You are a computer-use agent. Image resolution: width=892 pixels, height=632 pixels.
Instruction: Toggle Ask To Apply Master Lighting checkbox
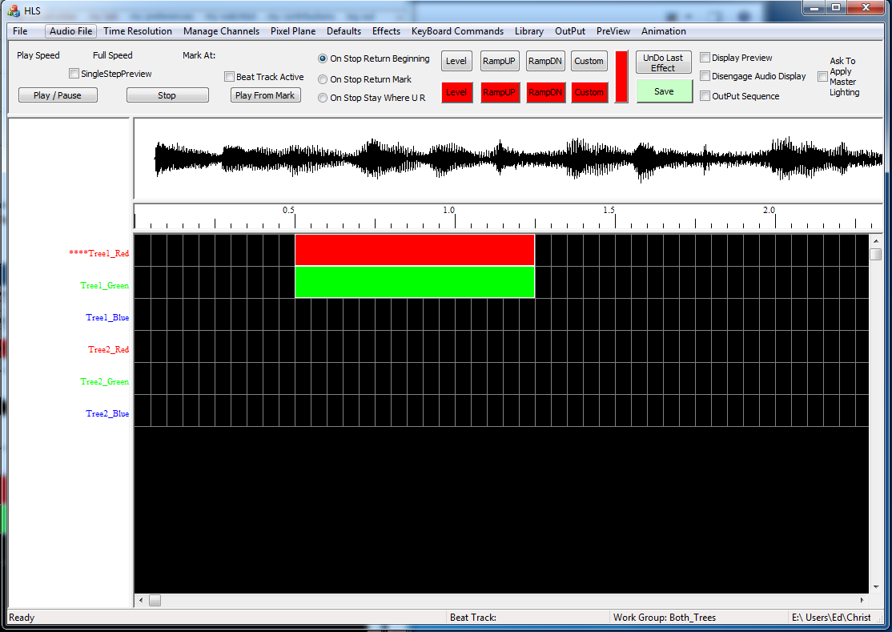[x=822, y=76]
